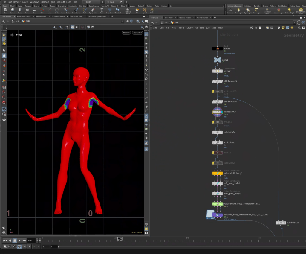Click the obj segment in network path bar
This screenshot has height=254, width=306.
click(164, 22)
